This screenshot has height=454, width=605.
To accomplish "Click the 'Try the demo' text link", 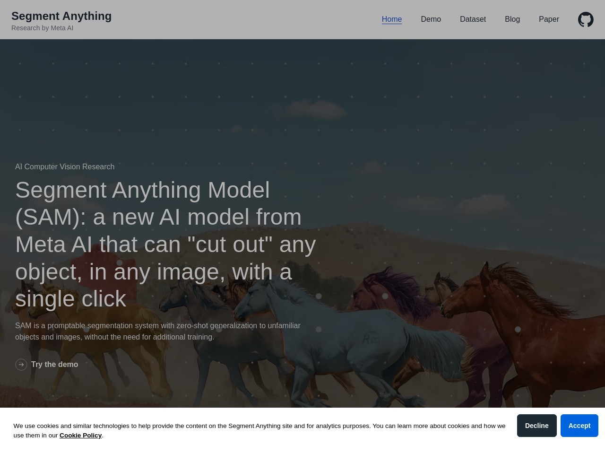I will pos(54,365).
